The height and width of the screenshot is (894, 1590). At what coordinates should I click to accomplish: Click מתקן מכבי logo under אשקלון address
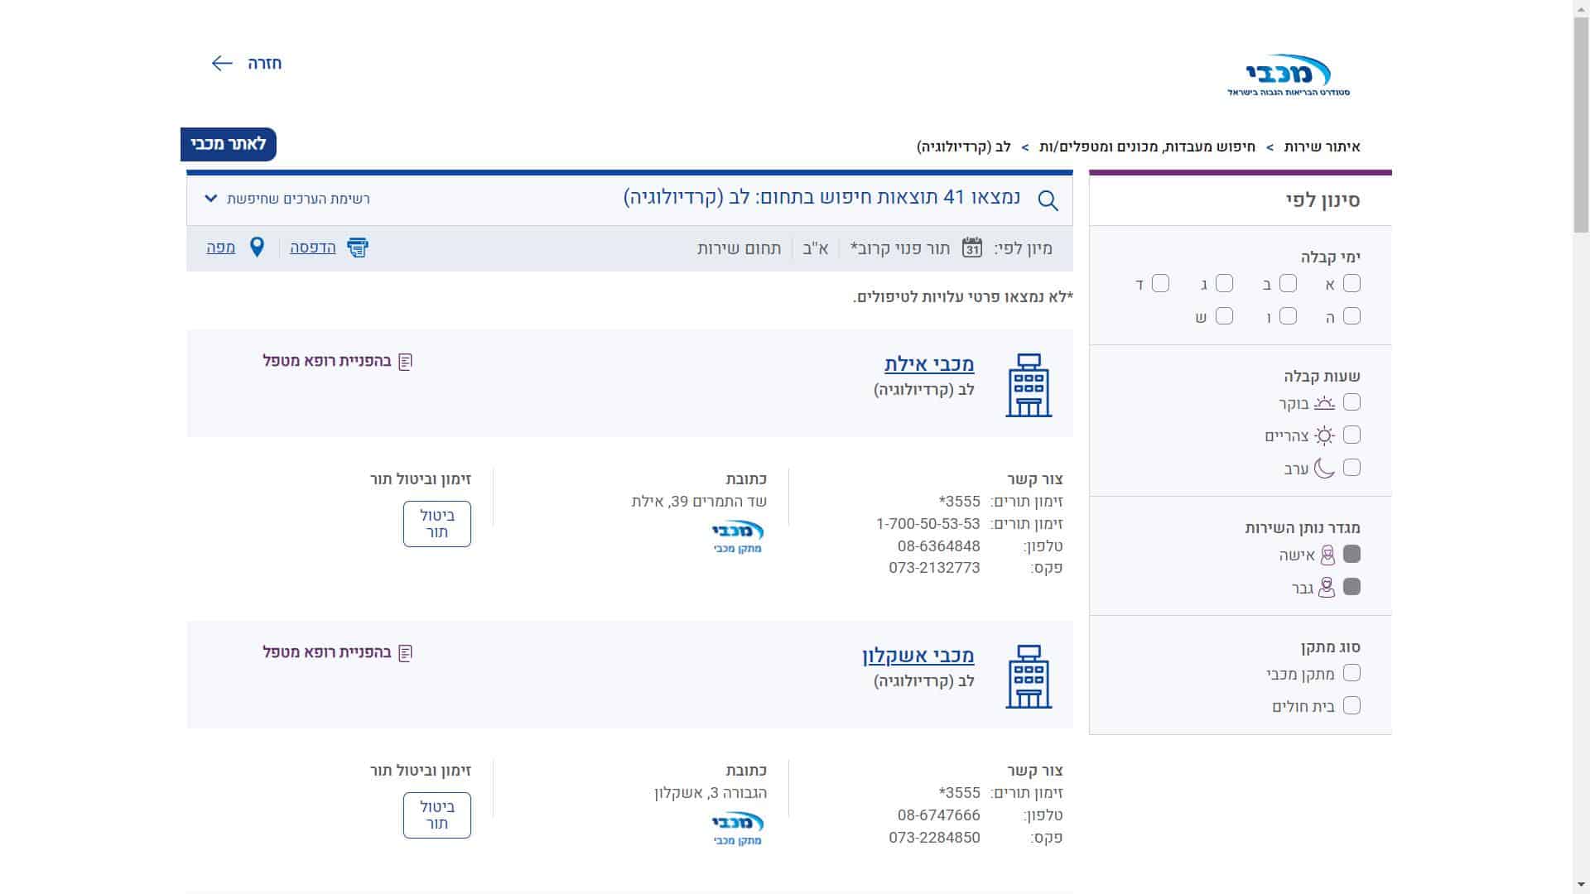(738, 828)
